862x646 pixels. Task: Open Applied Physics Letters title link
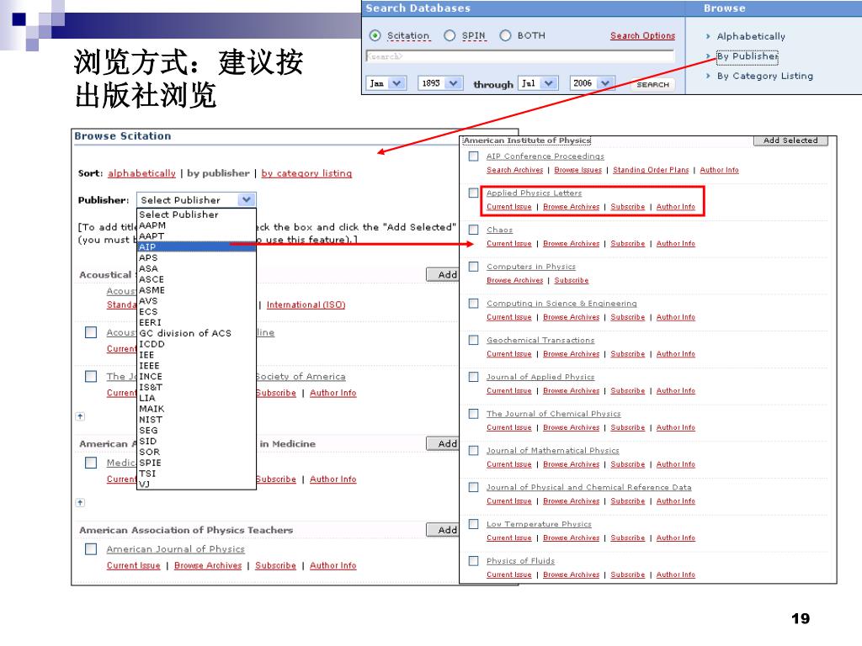pos(534,193)
